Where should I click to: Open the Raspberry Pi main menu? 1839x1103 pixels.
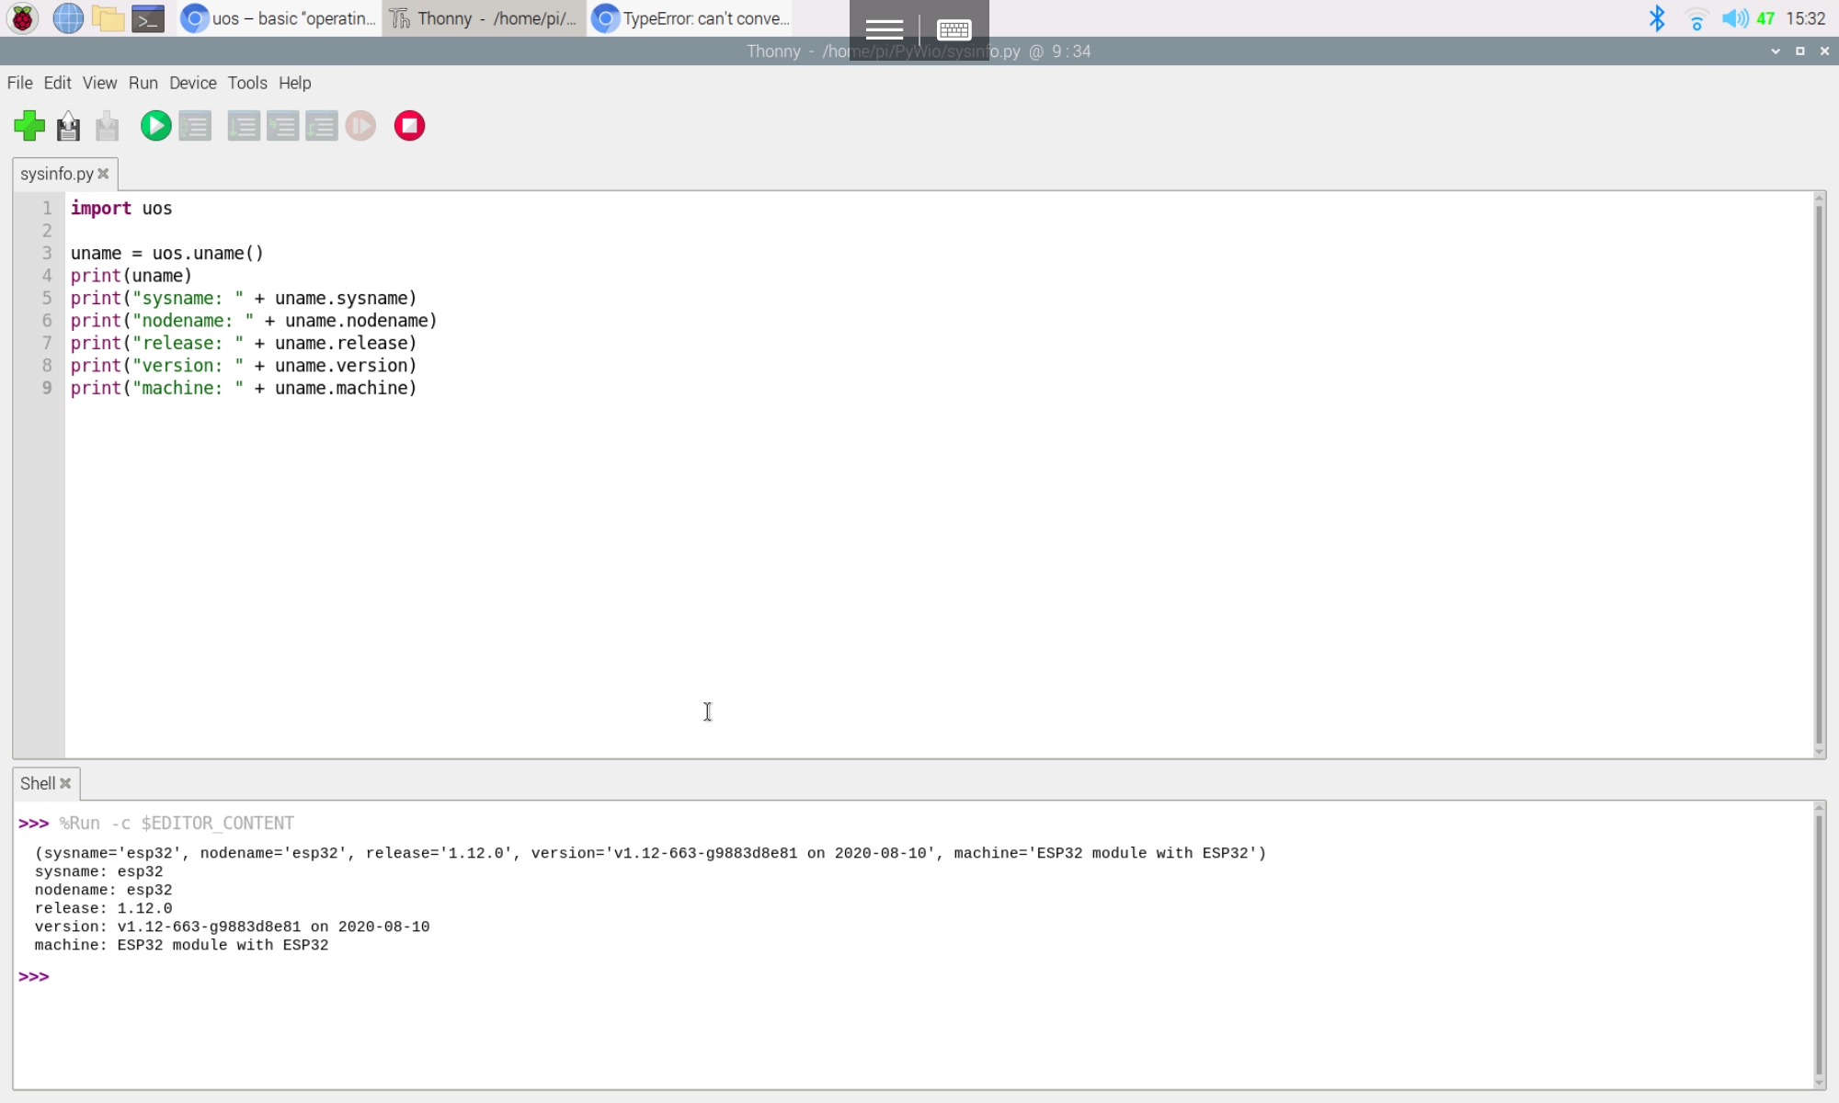tap(22, 18)
